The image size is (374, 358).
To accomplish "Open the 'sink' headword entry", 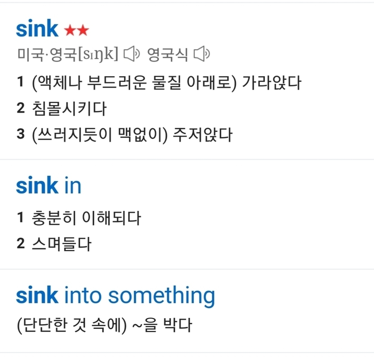I will point(37,29).
